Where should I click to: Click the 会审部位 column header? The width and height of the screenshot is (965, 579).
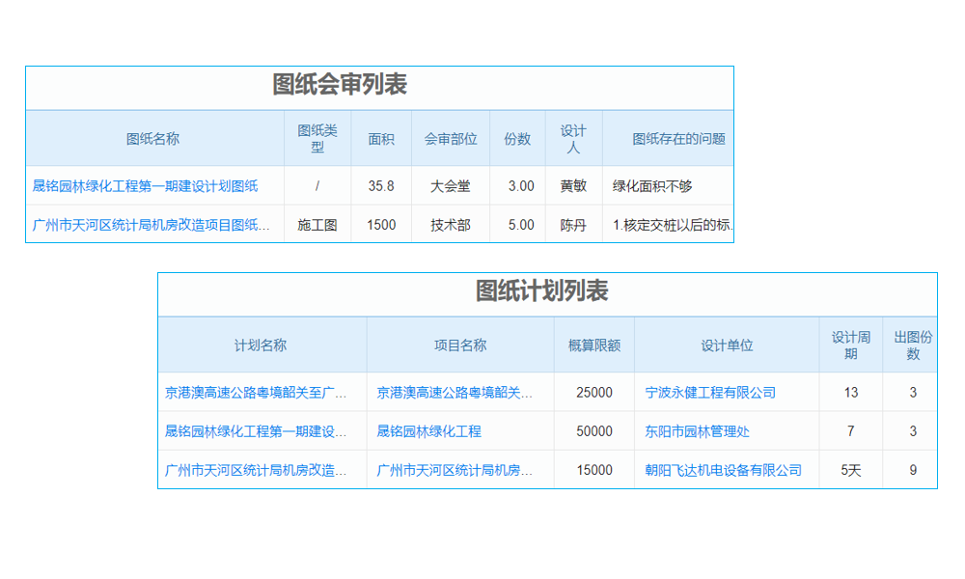click(x=451, y=138)
